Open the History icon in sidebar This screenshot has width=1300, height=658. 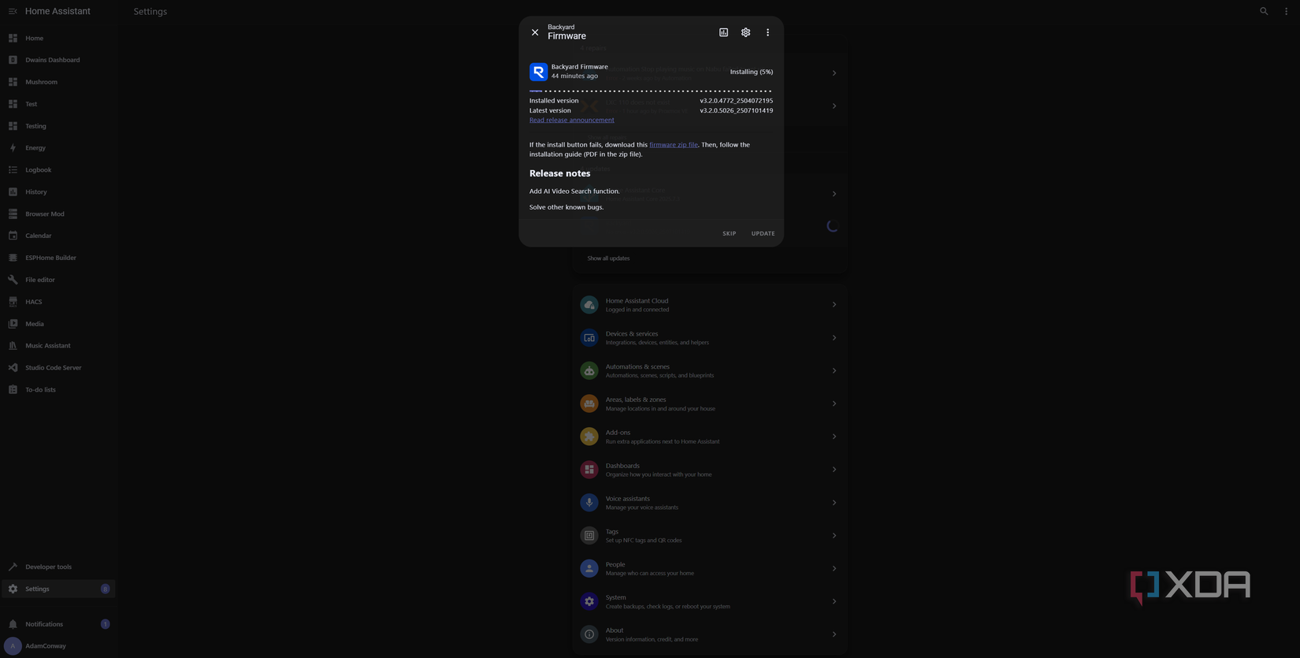click(x=13, y=191)
